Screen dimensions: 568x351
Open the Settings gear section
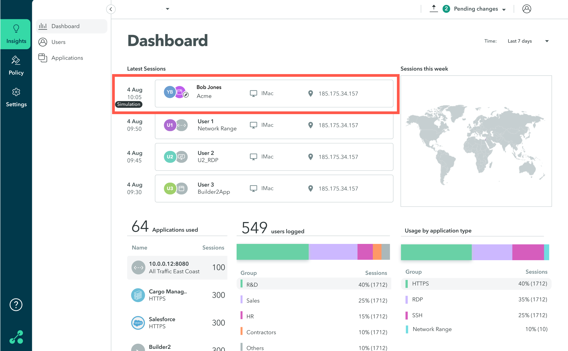tap(16, 97)
